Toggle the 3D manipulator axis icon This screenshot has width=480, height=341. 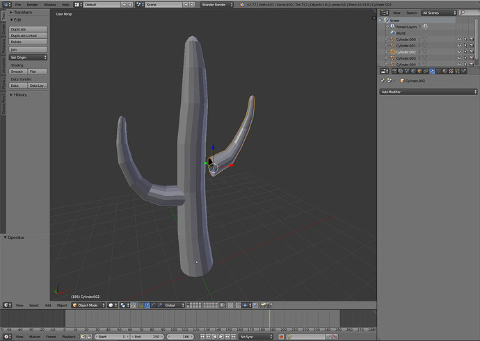coord(141,306)
